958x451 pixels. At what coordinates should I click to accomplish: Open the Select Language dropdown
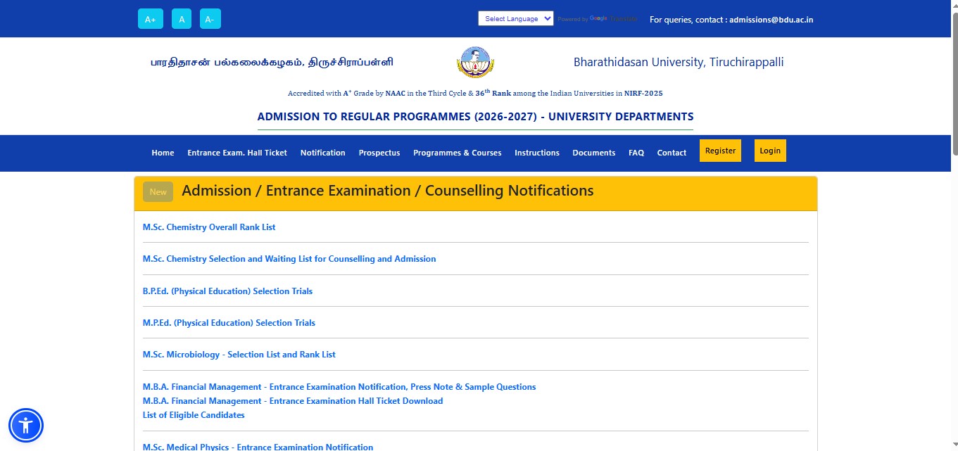516,19
